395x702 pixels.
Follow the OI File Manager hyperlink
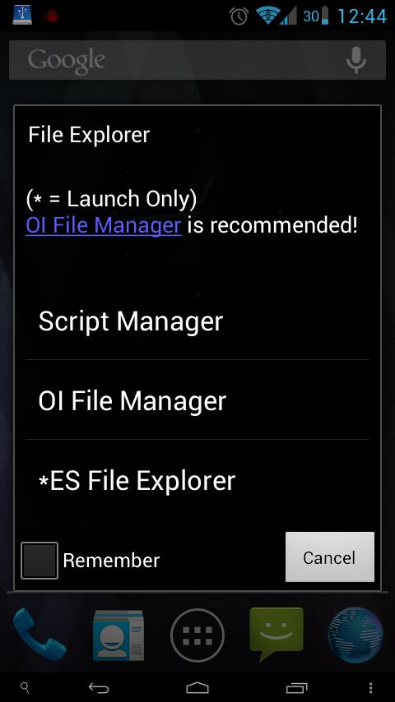104,225
